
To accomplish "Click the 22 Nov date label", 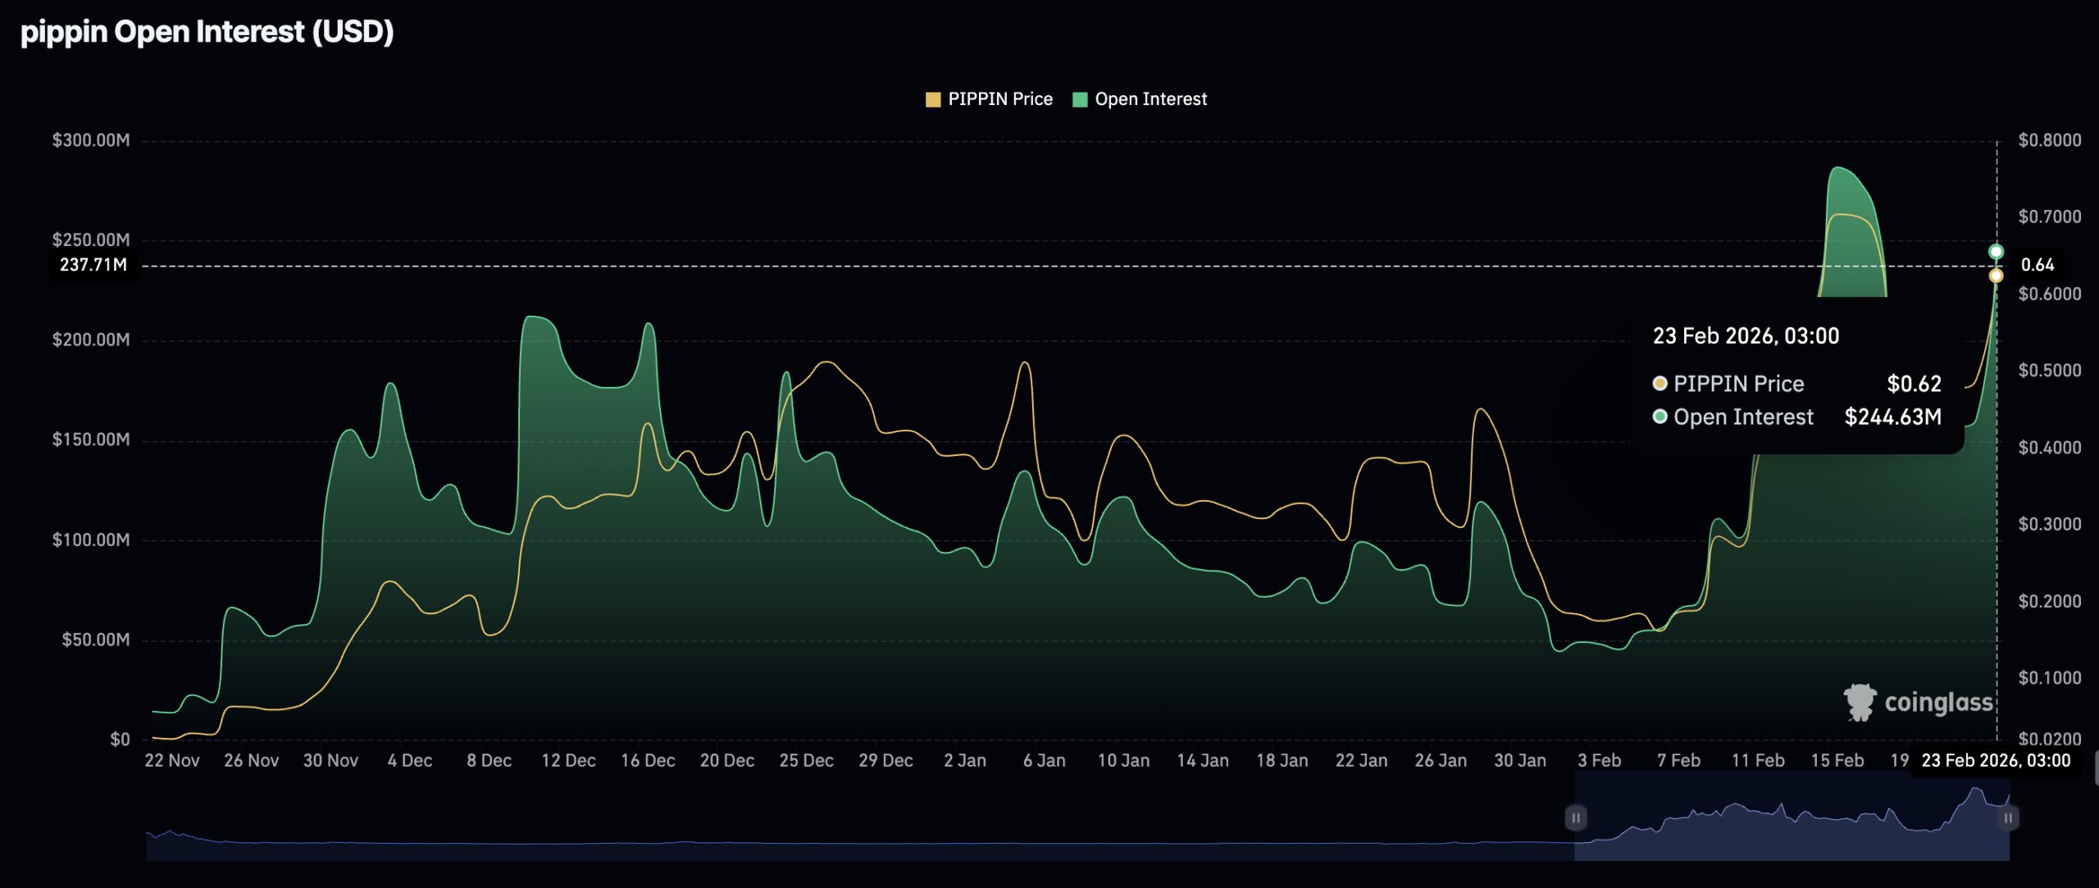I will click(x=171, y=760).
